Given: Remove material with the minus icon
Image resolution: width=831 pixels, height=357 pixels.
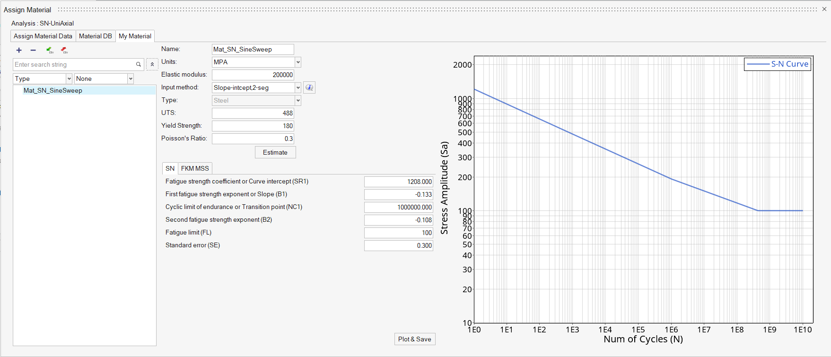Looking at the screenshot, I should click(33, 50).
